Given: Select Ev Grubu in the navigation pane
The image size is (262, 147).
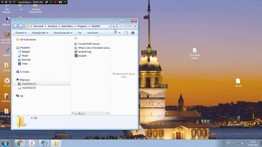Looking at the screenshot, I should [x=23, y=72].
